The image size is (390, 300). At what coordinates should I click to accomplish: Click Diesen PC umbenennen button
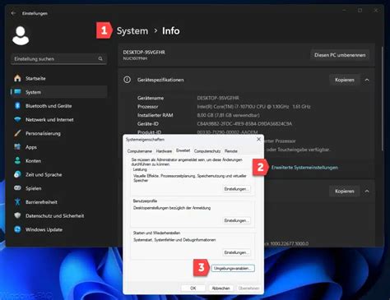click(340, 55)
